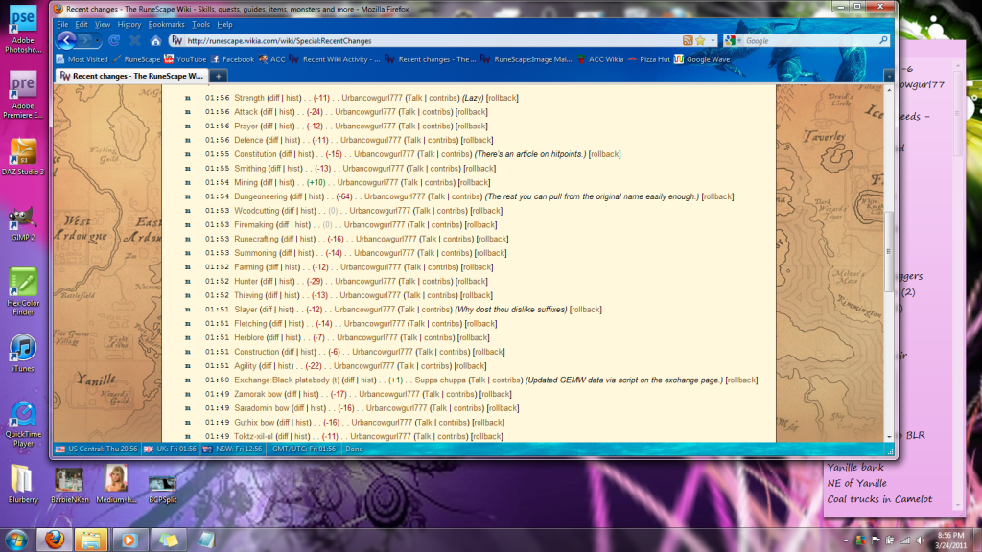This screenshot has height=552, width=982.
Task: Open the Pizza Hut bookmark
Action: (x=649, y=59)
